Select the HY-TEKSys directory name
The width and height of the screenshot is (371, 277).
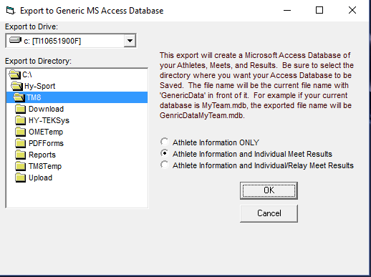click(49, 120)
